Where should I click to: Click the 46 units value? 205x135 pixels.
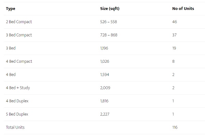click(x=175, y=22)
